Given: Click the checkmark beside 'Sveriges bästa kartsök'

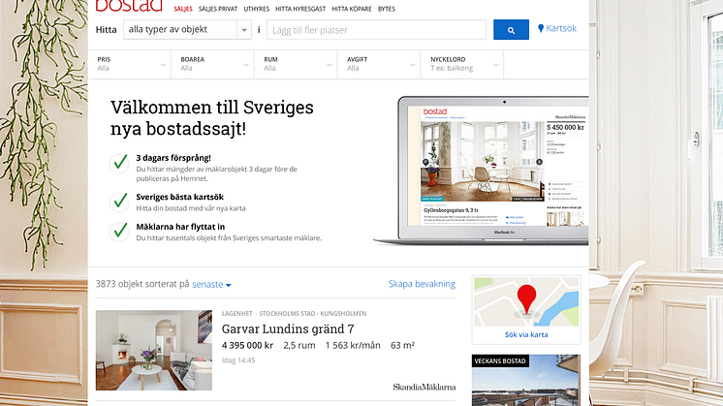Looking at the screenshot, I should [119, 202].
